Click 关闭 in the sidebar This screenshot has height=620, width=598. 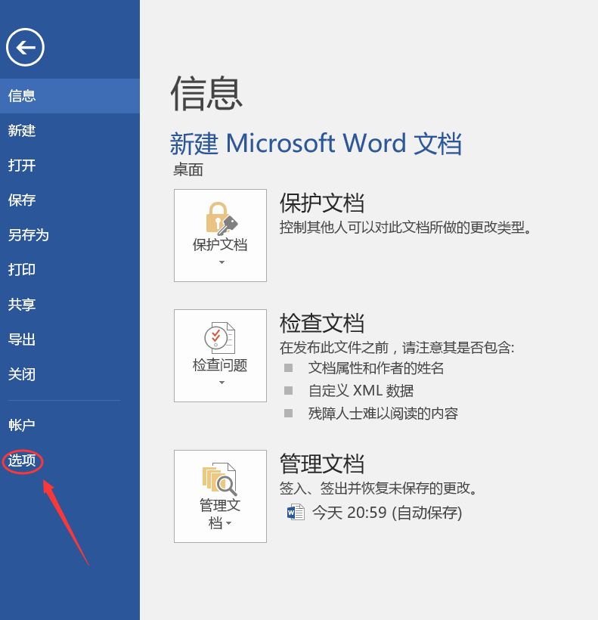point(70,374)
